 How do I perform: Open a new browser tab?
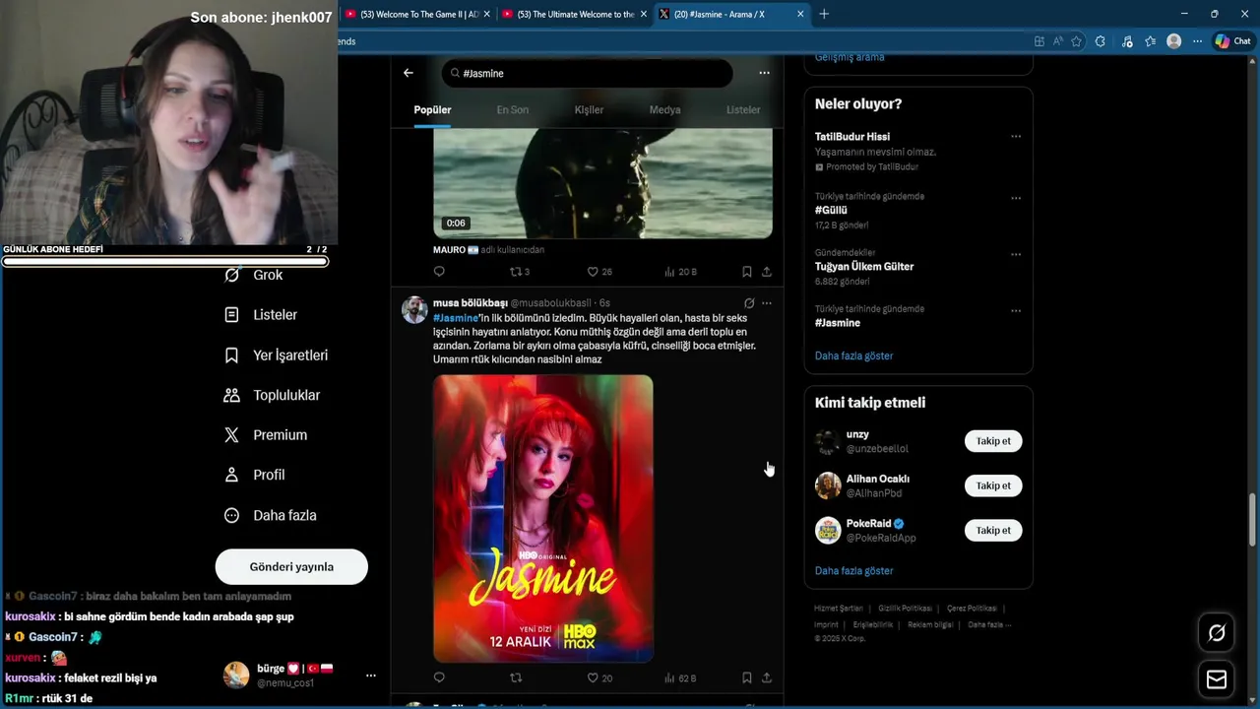tap(824, 14)
